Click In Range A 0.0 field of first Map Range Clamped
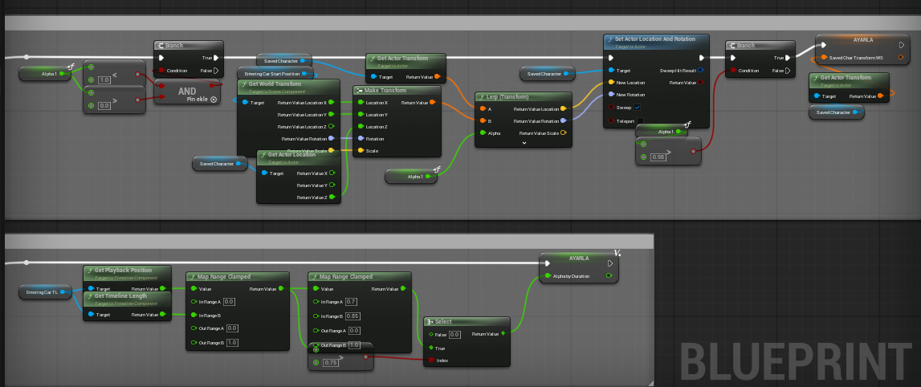Viewport: 921px width, 387px height. pyautogui.click(x=229, y=302)
